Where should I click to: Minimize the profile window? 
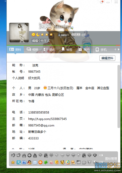point(108,2)
